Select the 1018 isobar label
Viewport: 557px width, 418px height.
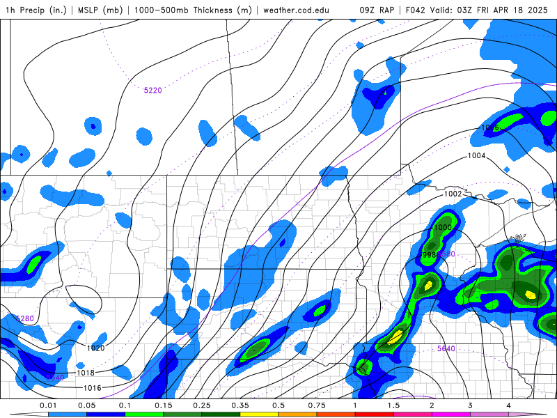tap(86, 373)
